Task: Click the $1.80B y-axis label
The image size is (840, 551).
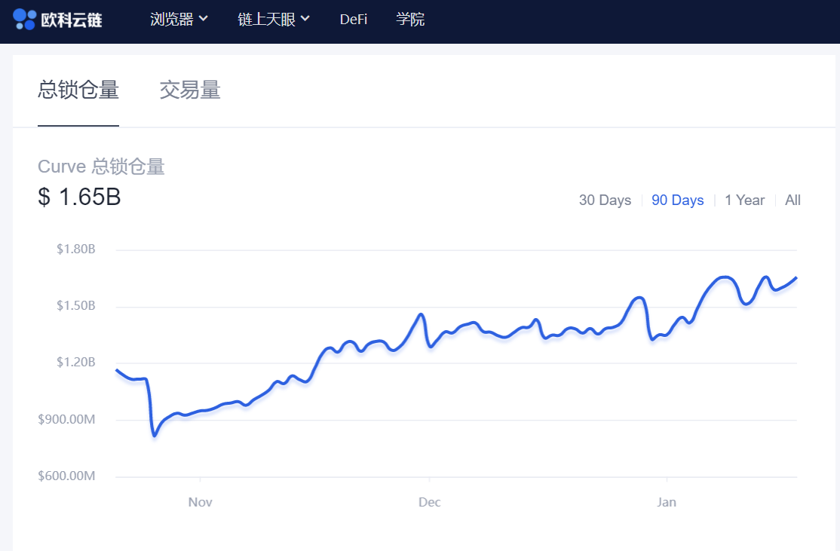Action: 75,249
